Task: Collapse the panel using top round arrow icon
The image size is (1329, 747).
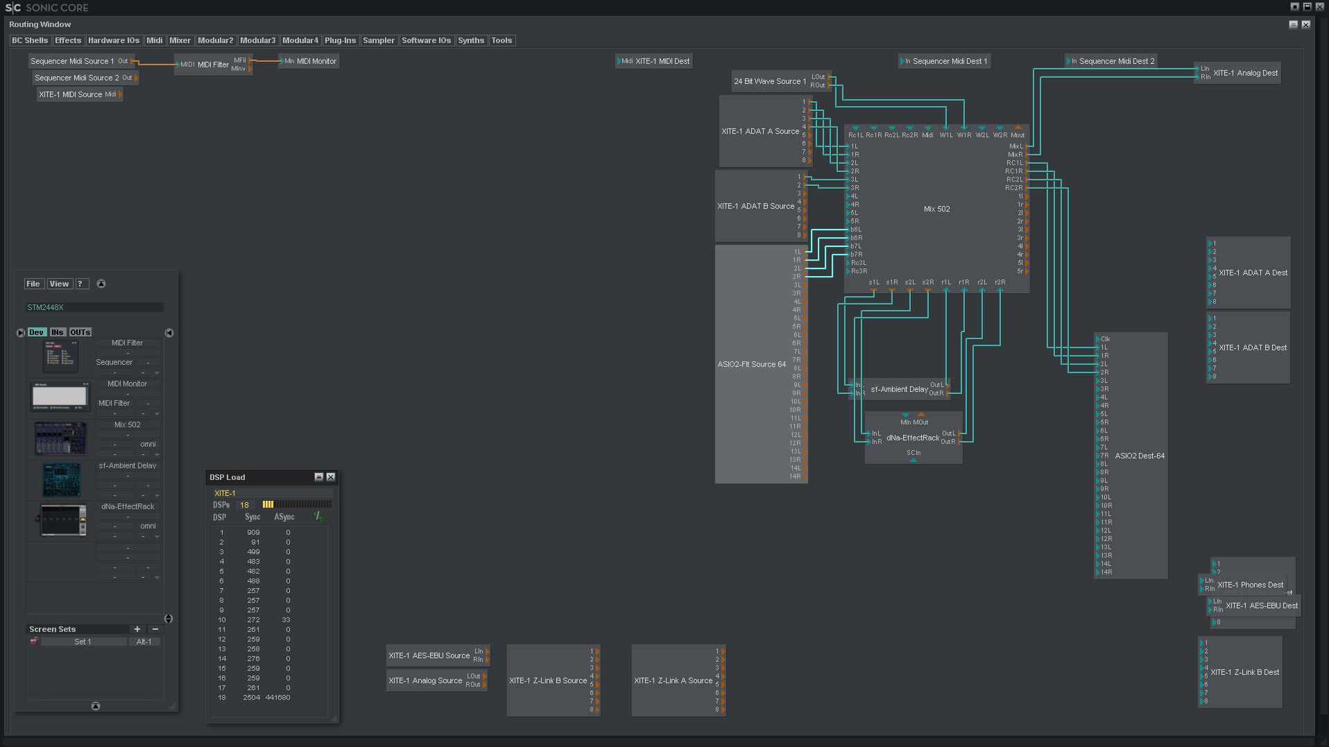Action: (101, 284)
